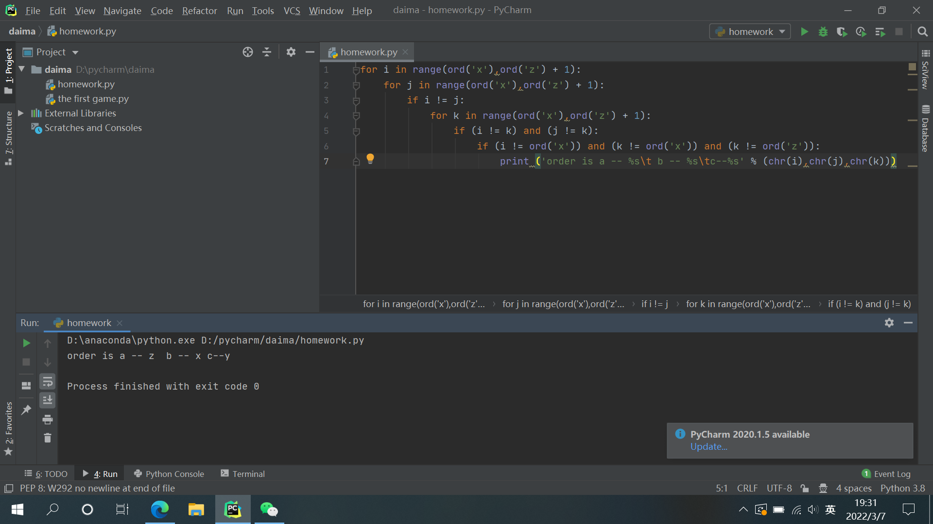The image size is (933, 524).
Task: Expand the External Libraries tree node
Action: coord(21,113)
